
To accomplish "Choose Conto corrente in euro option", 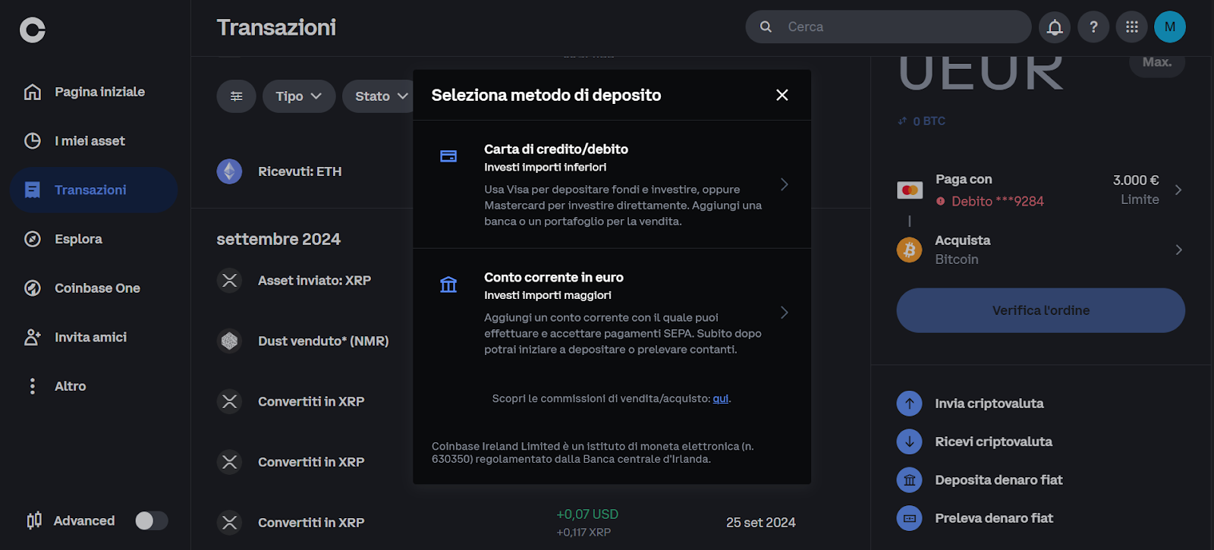I will [612, 313].
